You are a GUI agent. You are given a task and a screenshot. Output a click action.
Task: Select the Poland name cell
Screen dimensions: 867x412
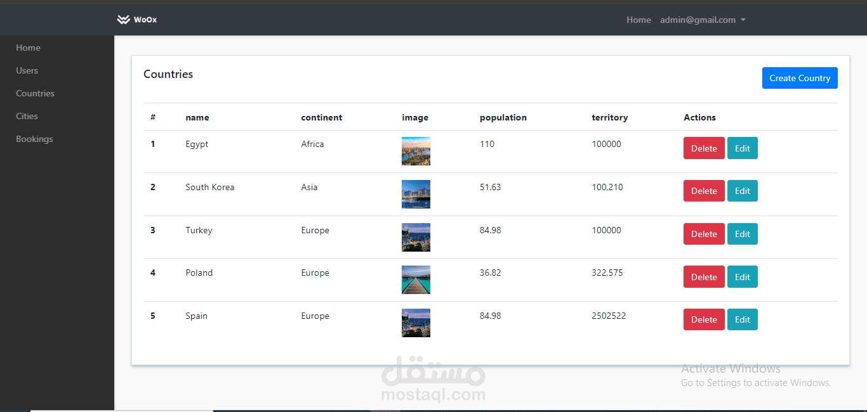click(199, 273)
